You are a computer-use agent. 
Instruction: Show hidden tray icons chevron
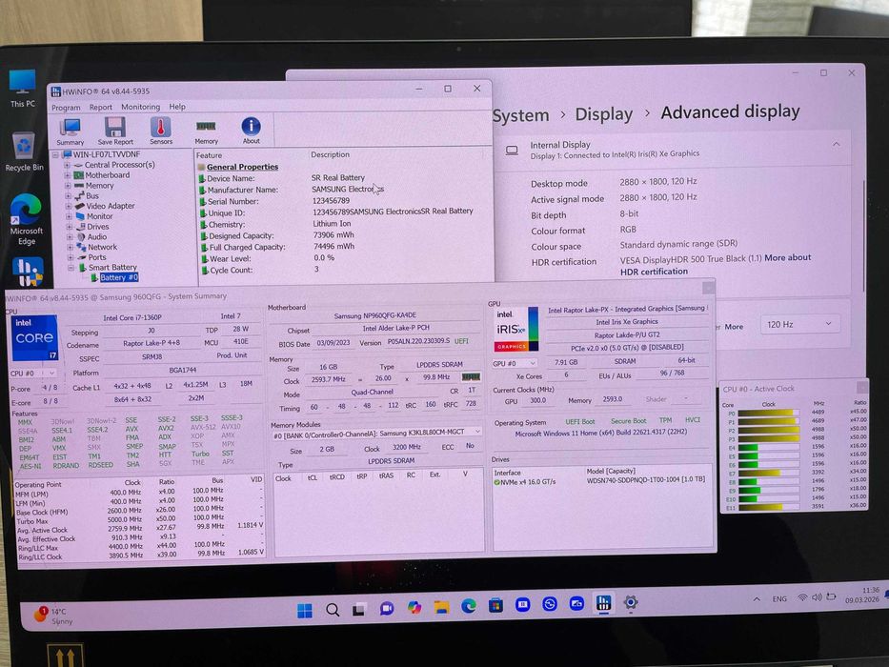tap(757, 599)
